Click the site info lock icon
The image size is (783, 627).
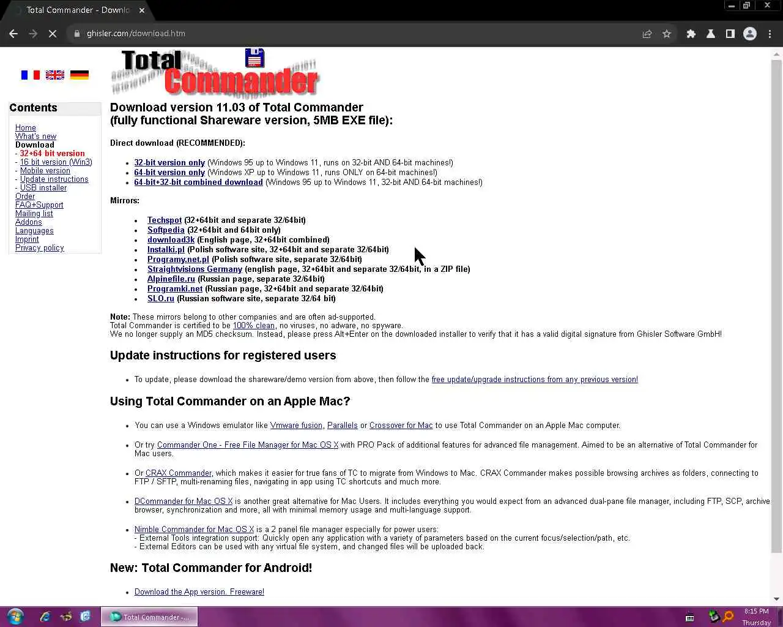(77, 34)
